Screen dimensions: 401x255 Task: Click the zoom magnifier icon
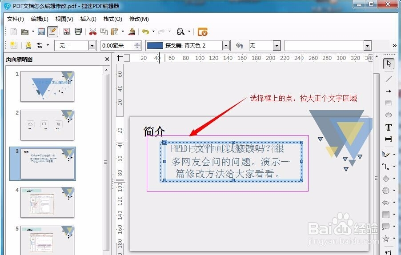click(x=181, y=32)
